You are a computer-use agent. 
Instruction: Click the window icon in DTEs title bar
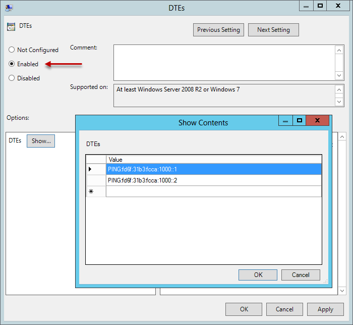pyautogui.click(x=9, y=7)
